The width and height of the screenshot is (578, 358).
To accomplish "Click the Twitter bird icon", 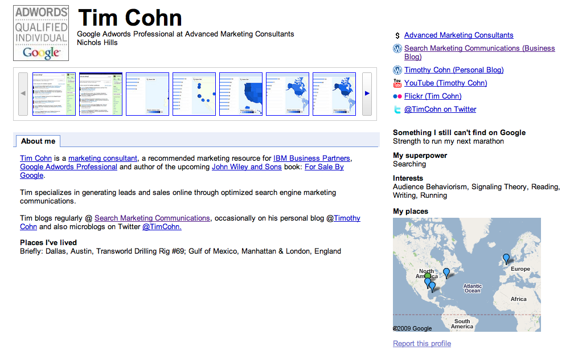I will click(397, 109).
